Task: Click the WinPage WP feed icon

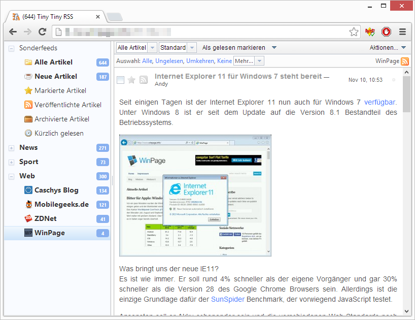Action: [x=28, y=233]
